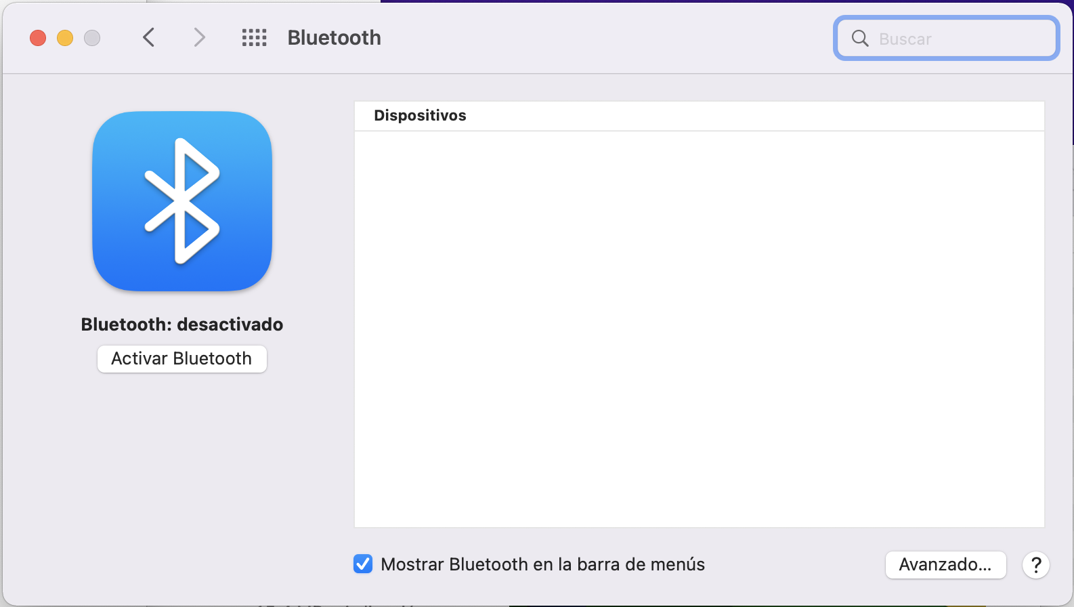The width and height of the screenshot is (1074, 607).
Task: Close the window with the red button
Action: pos(38,38)
